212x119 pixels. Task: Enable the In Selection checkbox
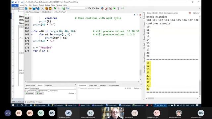(x=49, y=91)
